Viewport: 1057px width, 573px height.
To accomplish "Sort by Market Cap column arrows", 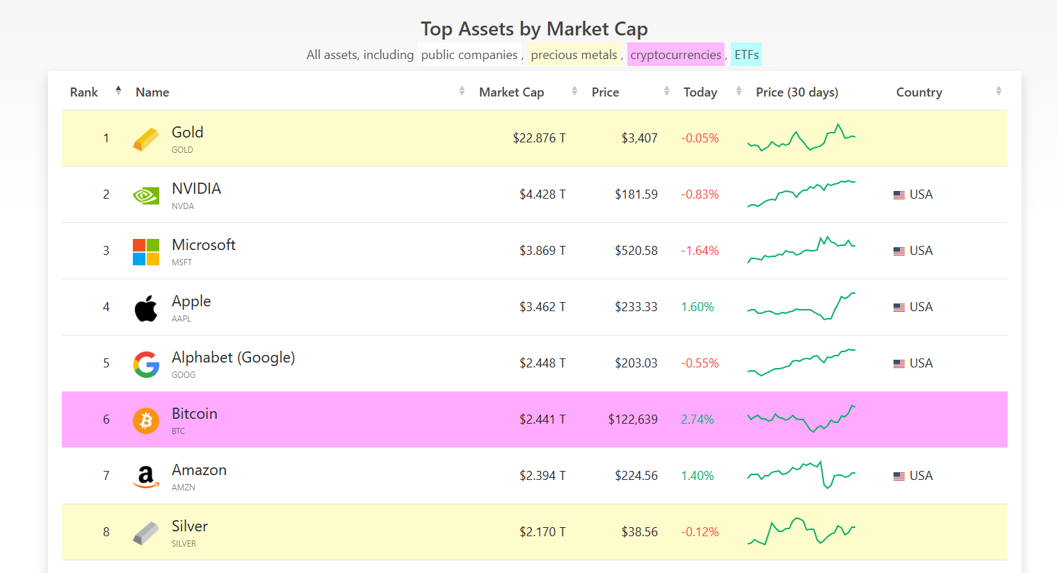I will (x=574, y=91).
